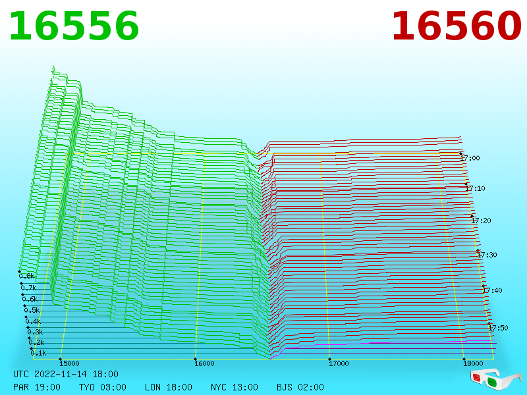The width and height of the screenshot is (527, 395).
Task: Click the 17:20 time axis label
Action: pos(481,221)
